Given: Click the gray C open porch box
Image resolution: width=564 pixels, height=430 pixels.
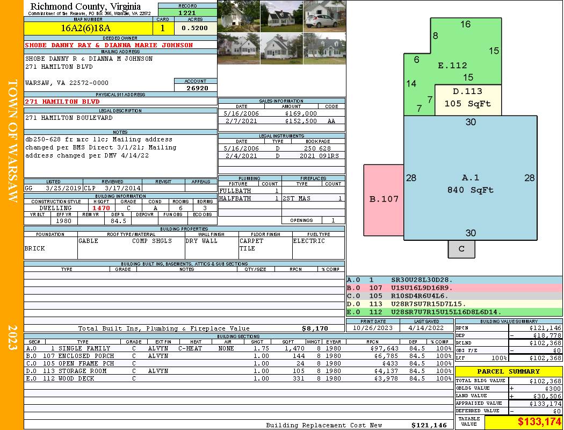Looking at the screenshot, I should tap(461, 249).
